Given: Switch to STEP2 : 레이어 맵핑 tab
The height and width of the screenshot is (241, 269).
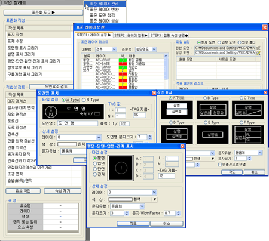Looking at the screenshot, I should [131, 35].
